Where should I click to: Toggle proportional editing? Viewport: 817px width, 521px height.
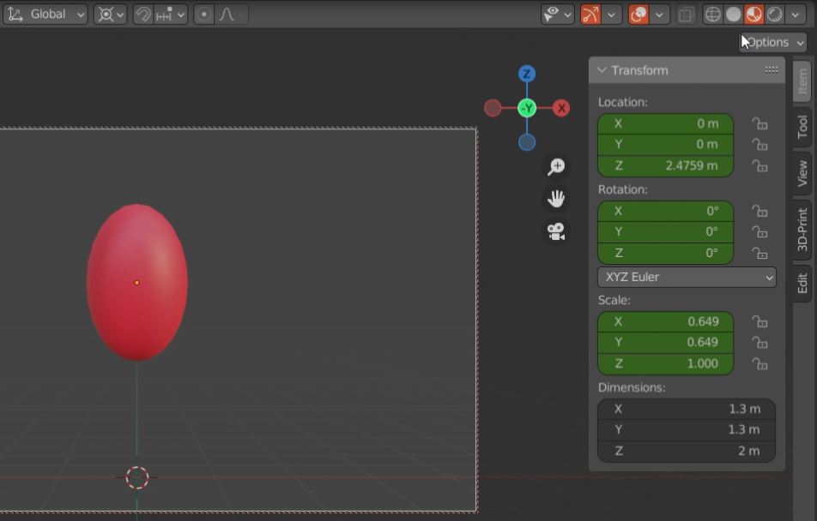(x=203, y=14)
